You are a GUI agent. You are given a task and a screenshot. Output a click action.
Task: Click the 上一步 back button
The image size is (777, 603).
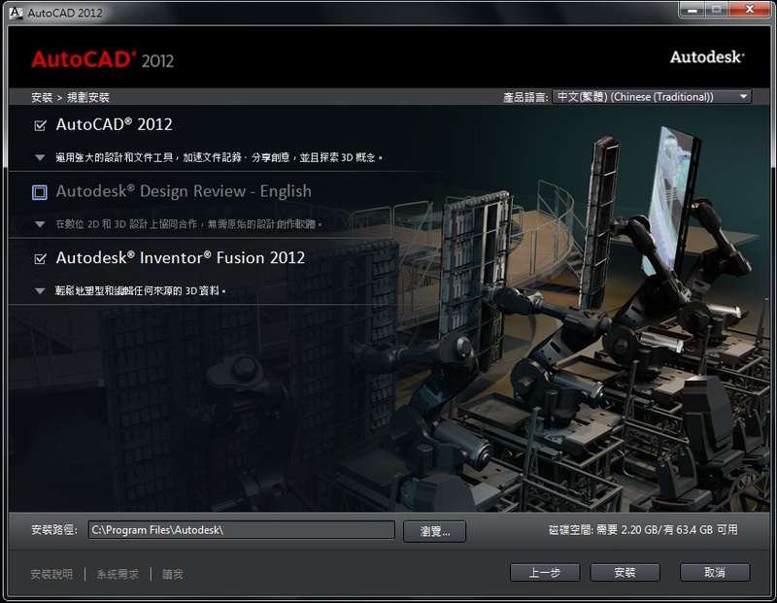click(545, 572)
